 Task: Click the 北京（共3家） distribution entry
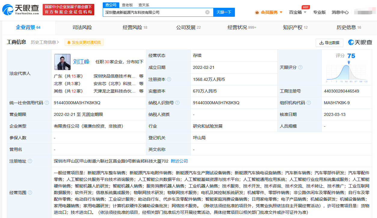(67, 84)
